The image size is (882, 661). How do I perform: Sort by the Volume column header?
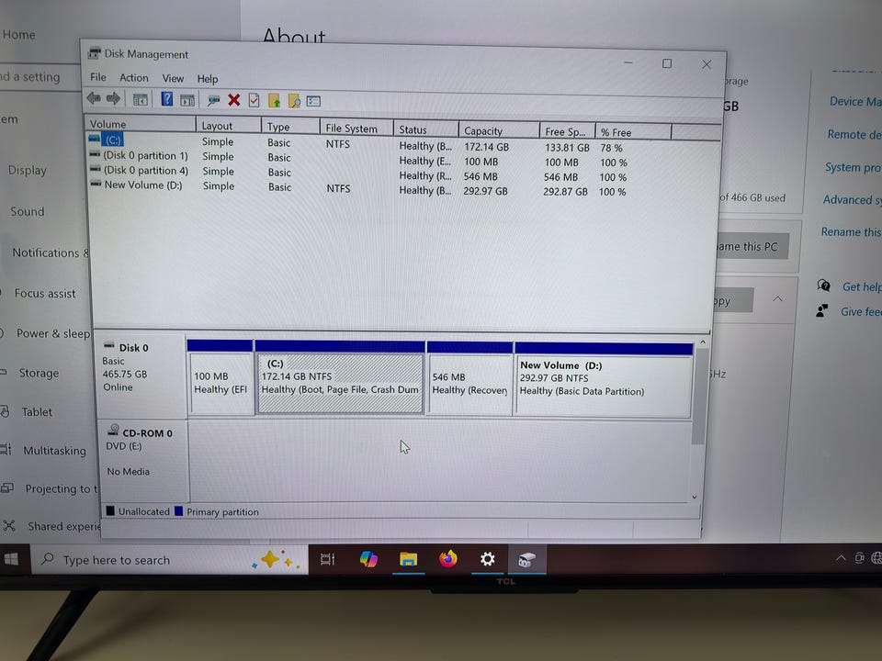pyautogui.click(x=141, y=124)
